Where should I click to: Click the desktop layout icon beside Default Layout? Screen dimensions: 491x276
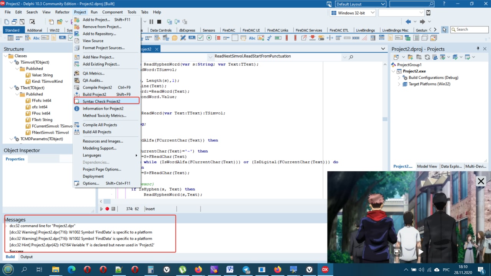(329, 4)
